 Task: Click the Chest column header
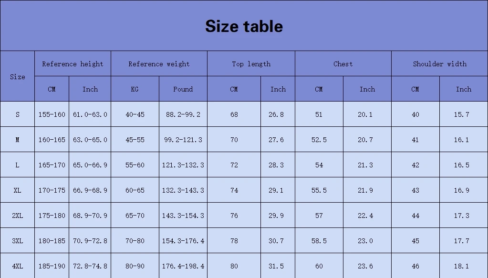pyautogui.click(x=343, y=64)
